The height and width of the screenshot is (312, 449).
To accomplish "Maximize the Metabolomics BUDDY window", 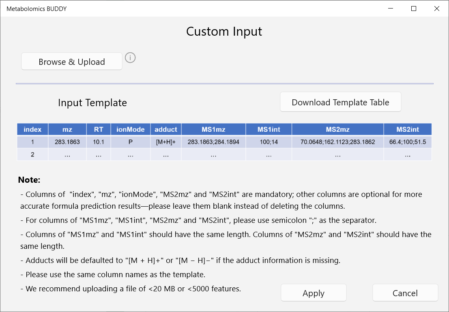I will (x=414, y=9).
